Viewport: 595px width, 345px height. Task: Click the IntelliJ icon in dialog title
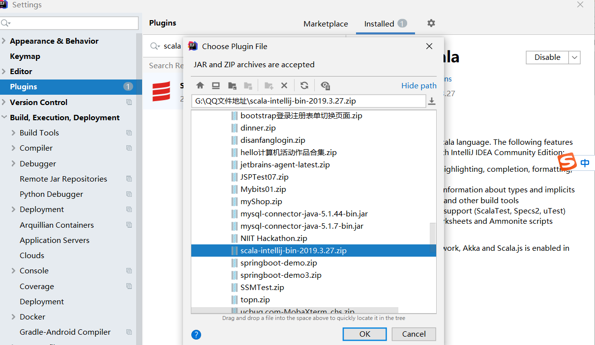click(193, 46)
